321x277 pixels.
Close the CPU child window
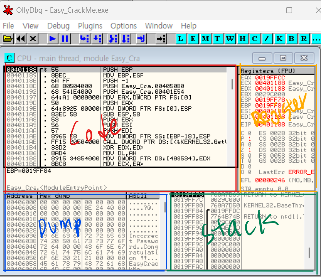point(304,58)
